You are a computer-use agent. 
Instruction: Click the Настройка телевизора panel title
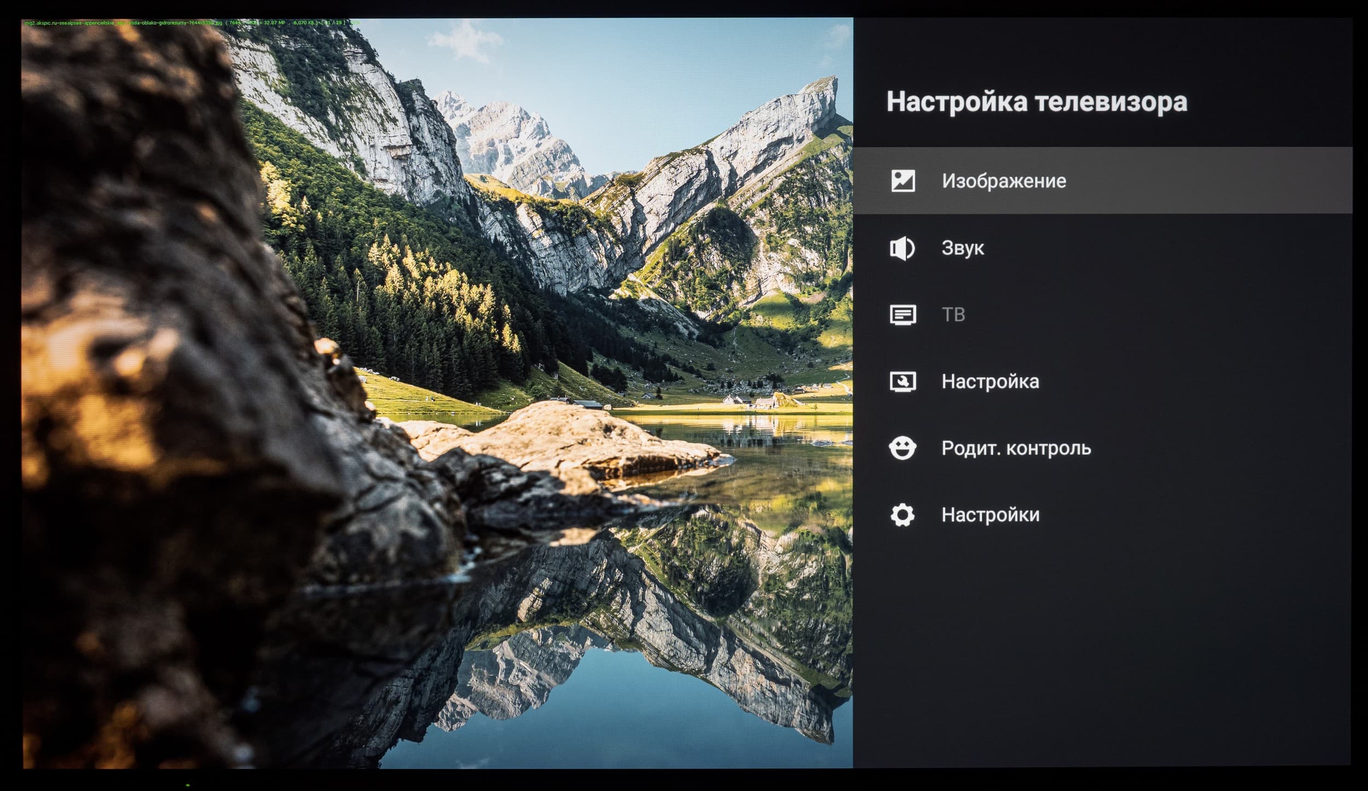pyautogui.click(x=1036, y=102)
